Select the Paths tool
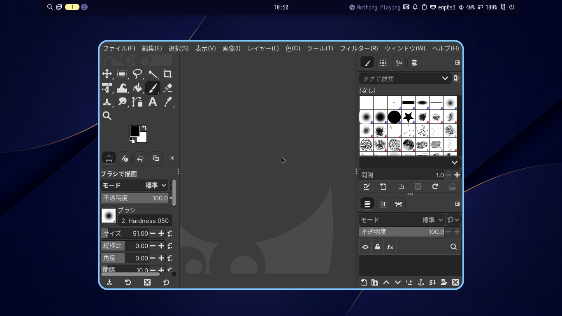The width and height of the screenshot is (562, 316). (137, 102)
